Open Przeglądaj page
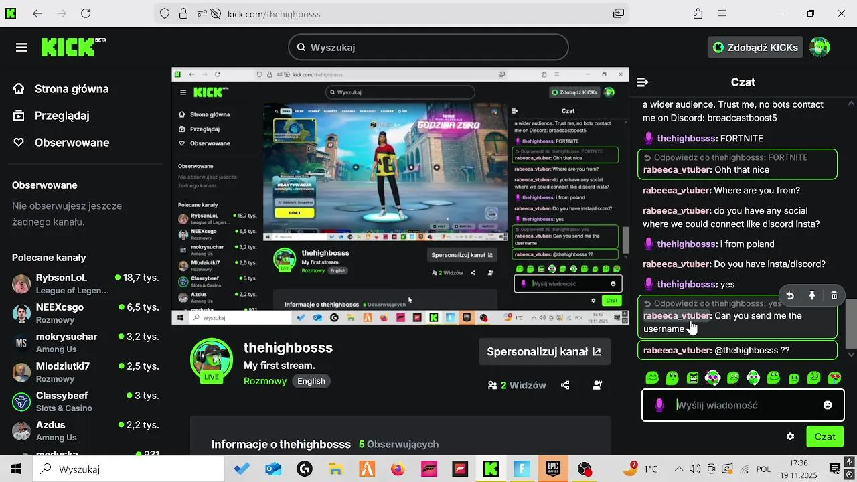The width and height of the screenshot is (857, 482). [x=52, y=116]
